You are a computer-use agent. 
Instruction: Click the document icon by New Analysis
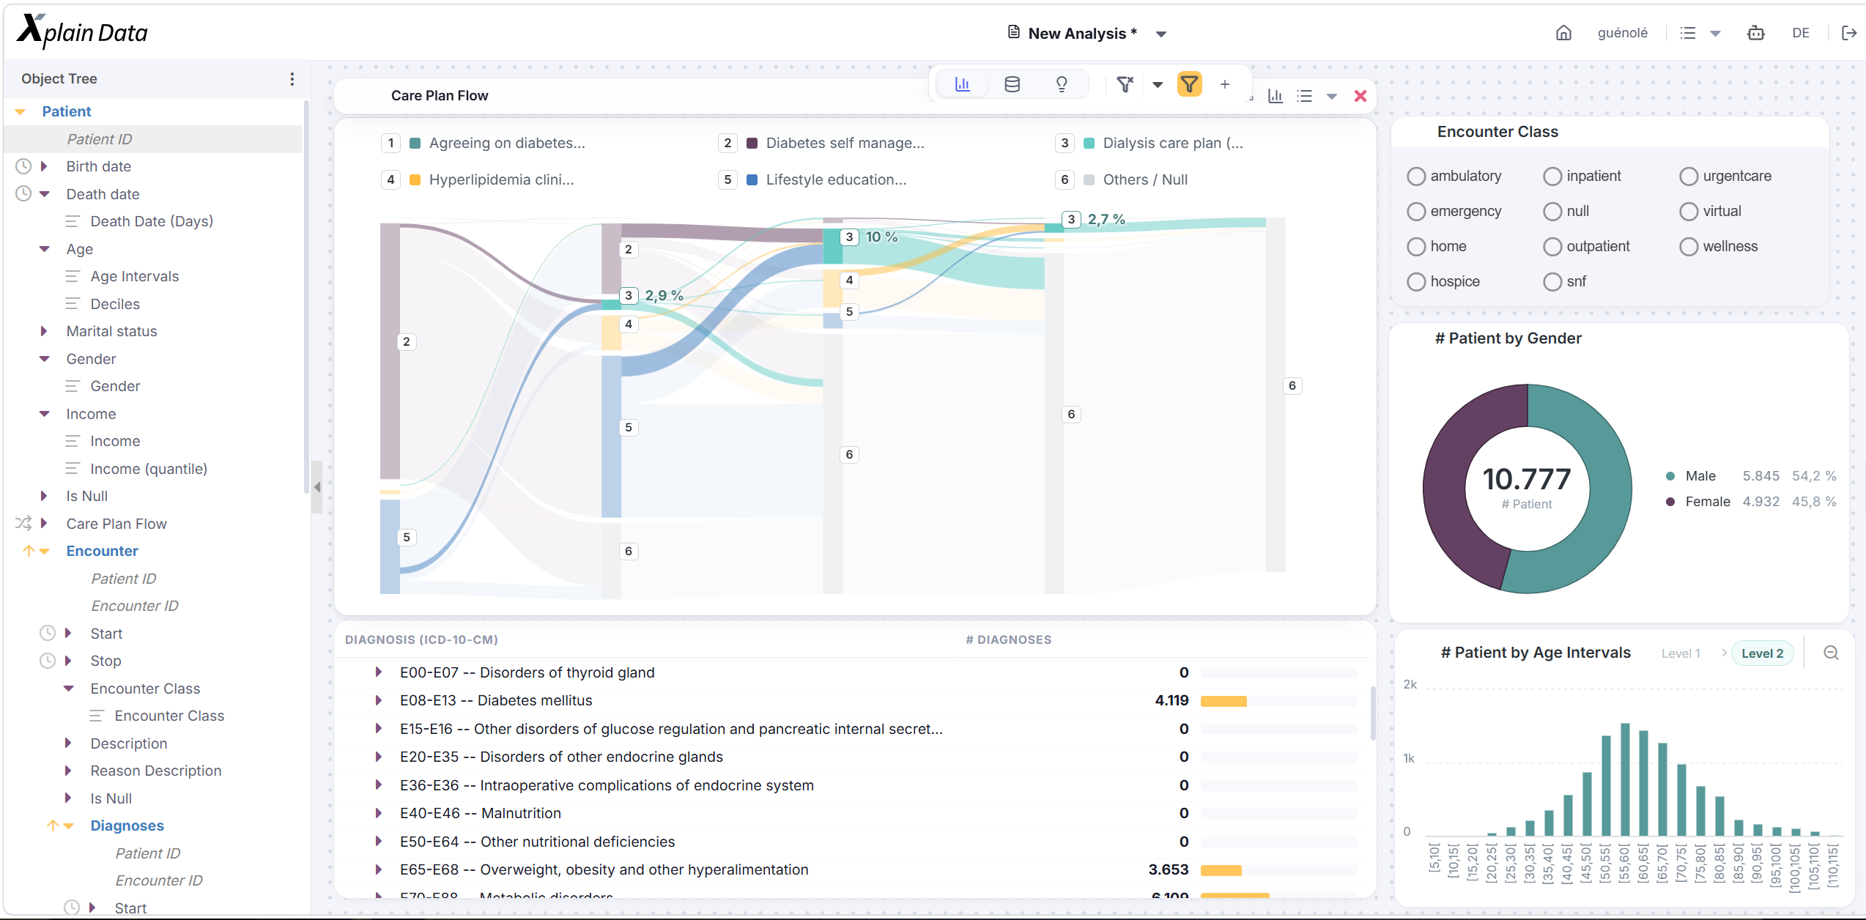pyautogui.click(x=1014, y=32)
